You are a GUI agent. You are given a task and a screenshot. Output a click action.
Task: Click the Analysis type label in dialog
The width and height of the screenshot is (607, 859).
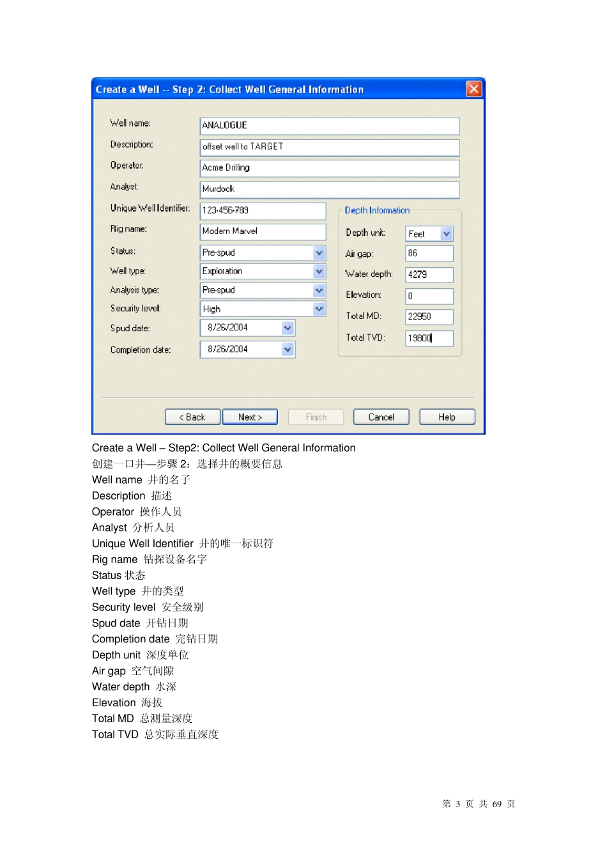(x=135, y=290)
